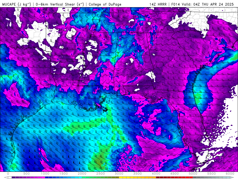Pick the white swatch at colorbar start

coord(10,178)
